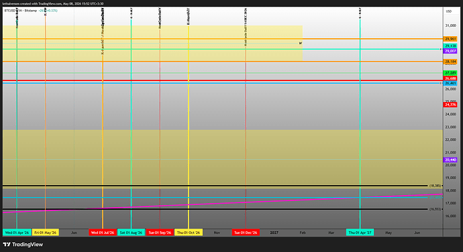
Task: Select the red 24,776 price label
Action: click(x=450, y=105)
